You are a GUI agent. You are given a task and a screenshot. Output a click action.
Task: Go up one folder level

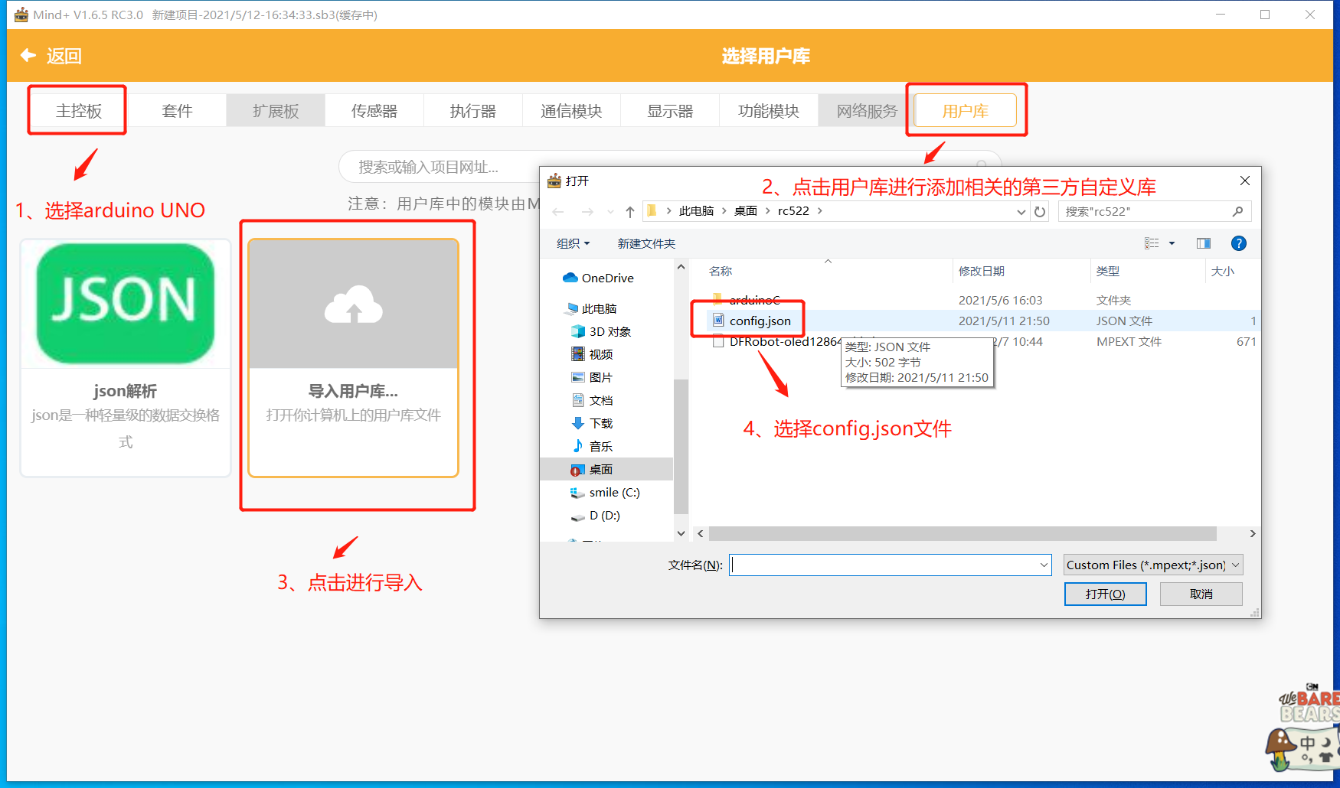point(629,211)
